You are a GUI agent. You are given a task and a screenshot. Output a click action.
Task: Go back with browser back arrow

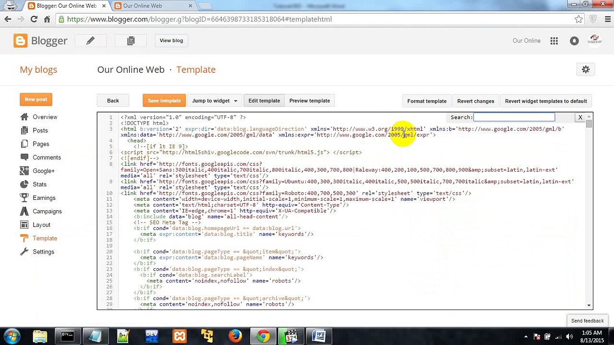click(x=8, y=19)
